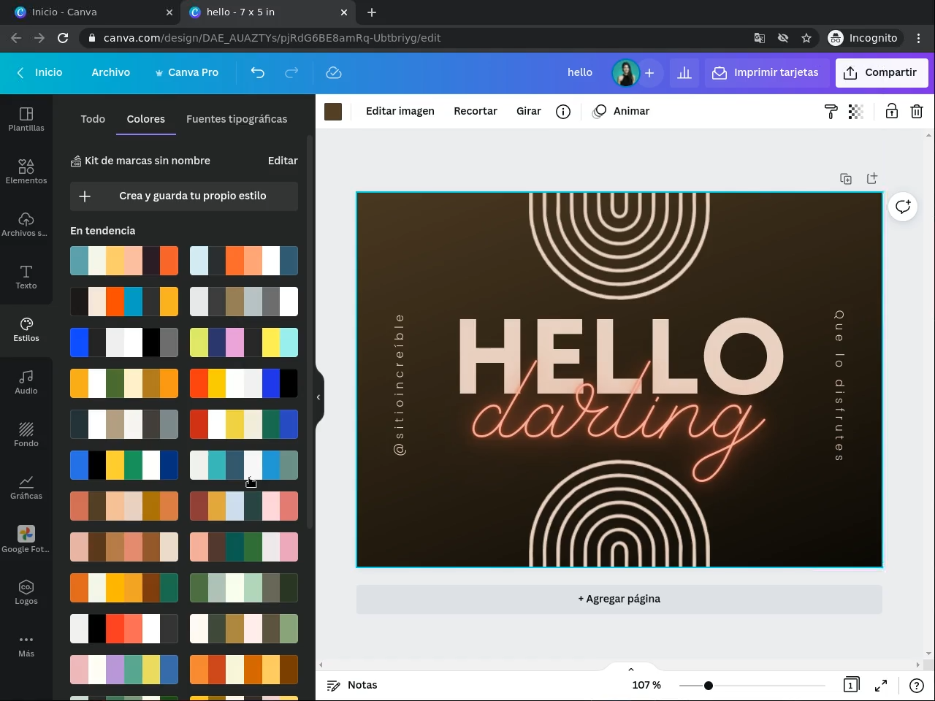Toggle the lock icon for the element

tap(891, 111)
